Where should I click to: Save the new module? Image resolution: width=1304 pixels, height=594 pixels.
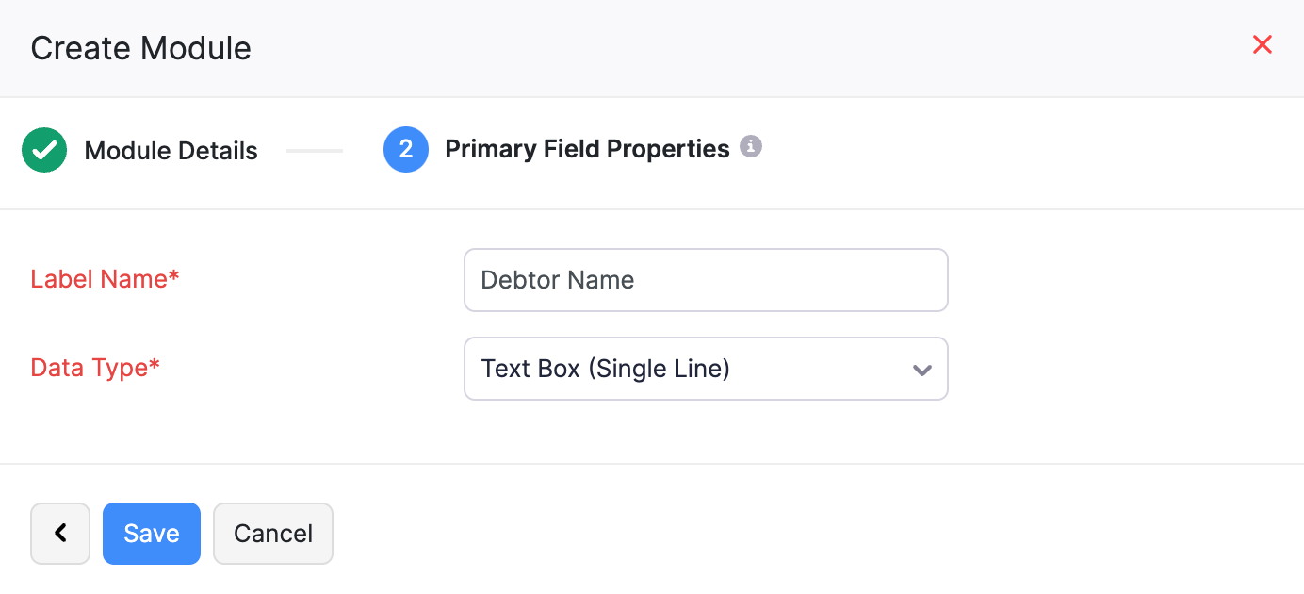point(151,533)
